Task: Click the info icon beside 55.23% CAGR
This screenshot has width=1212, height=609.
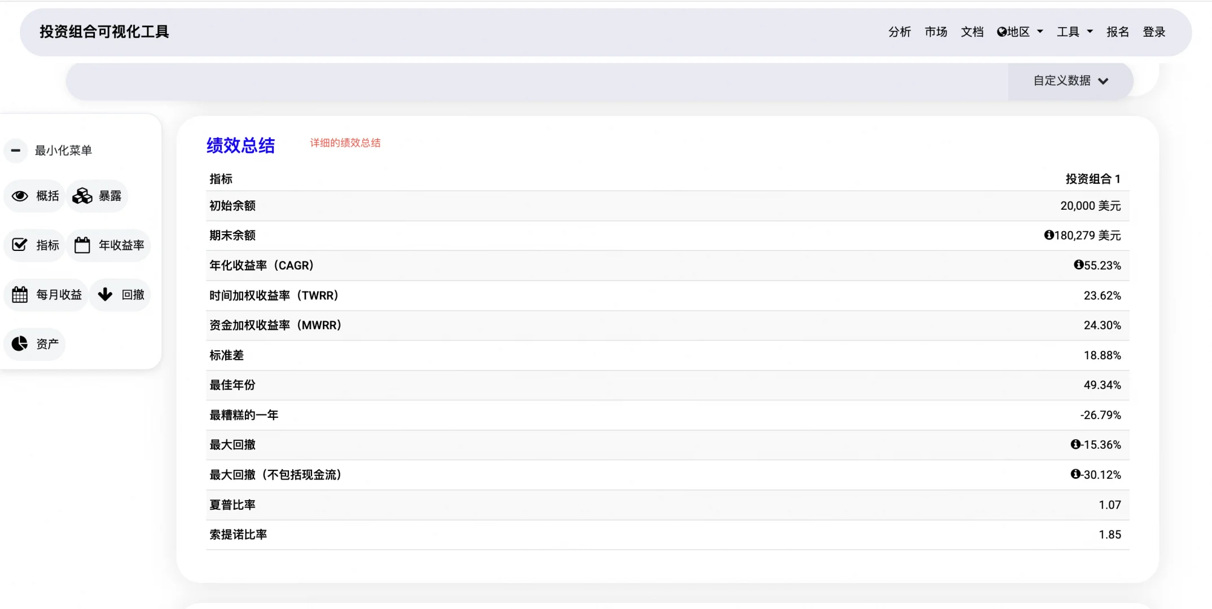Action: [1078, 264]
